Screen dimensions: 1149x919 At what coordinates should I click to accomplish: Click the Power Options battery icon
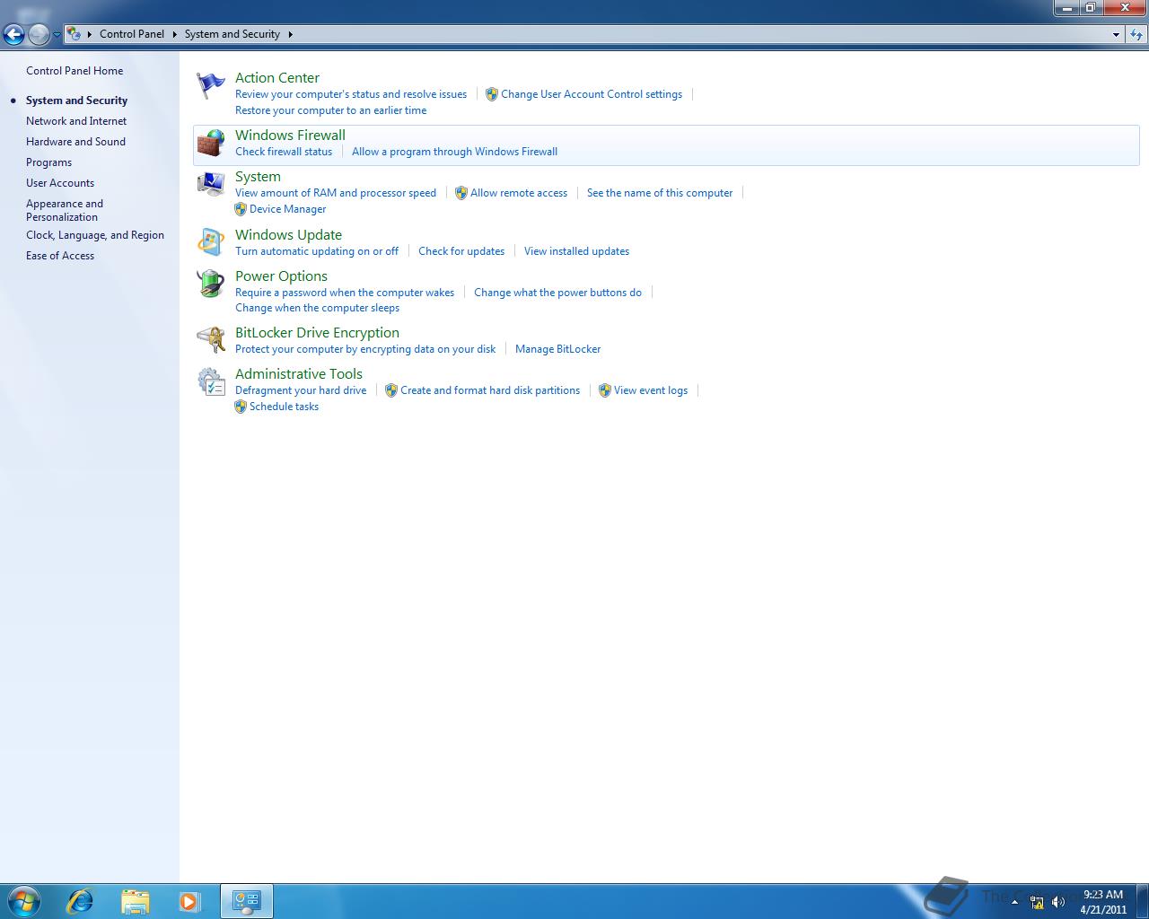click(x=211, y=284)
